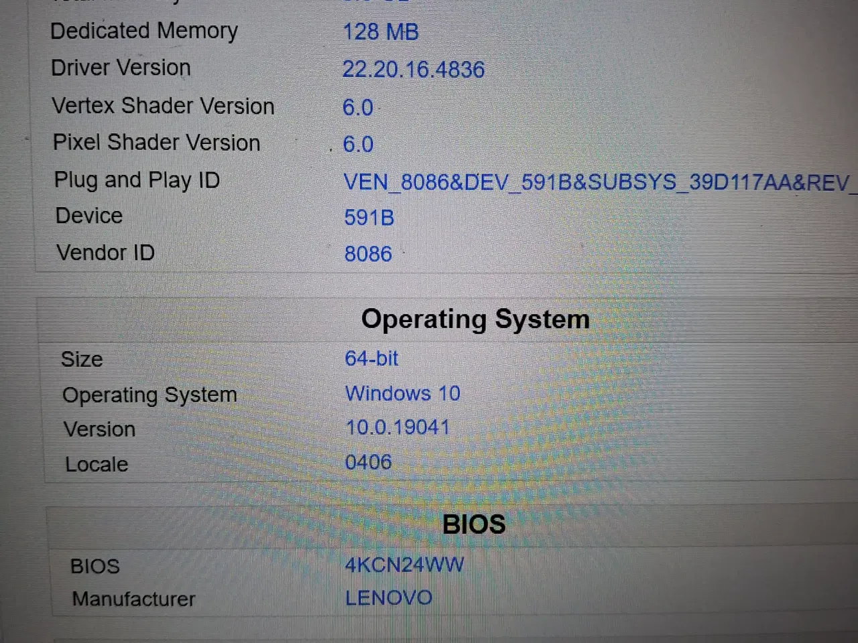The height and width of the screenshot is (643, 858).
Task: Select manufacturer value LENOVO
Action: (389, 597)
